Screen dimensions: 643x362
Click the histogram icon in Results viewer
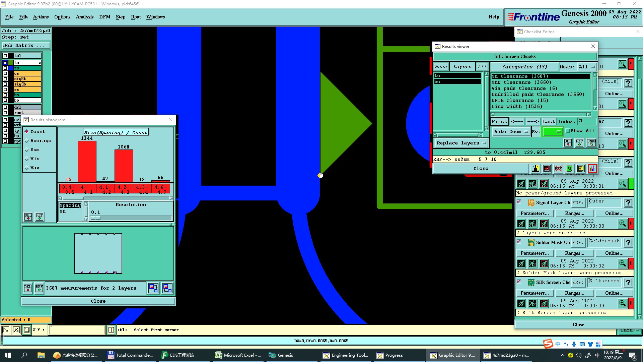click(x=592, y=169)
